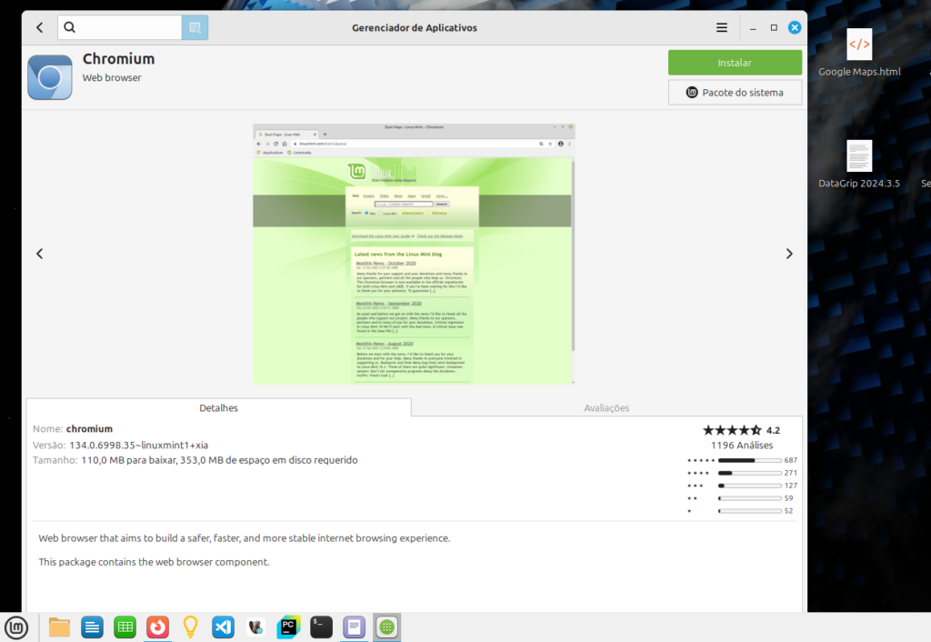
Task: Toggle the search mode button beside search field
Action: point(195,27)
